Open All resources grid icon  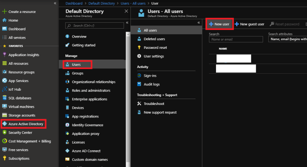[x=4, y=63]
